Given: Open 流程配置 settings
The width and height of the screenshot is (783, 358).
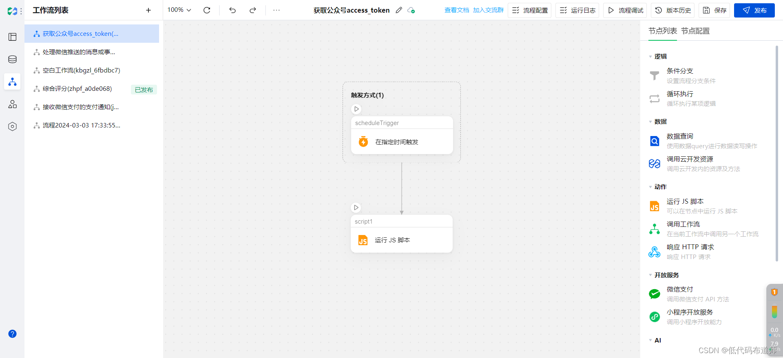Looking at the screenshot, I should [x=529, y=10].
